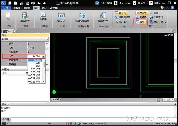178x126 pixels.
Task: Open the document tab list dropdown
Action: (174, 31)
